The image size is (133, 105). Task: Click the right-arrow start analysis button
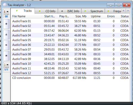pos(6,45)
